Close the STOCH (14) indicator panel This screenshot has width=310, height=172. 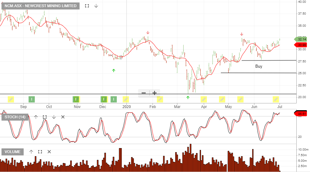[63, 117]
